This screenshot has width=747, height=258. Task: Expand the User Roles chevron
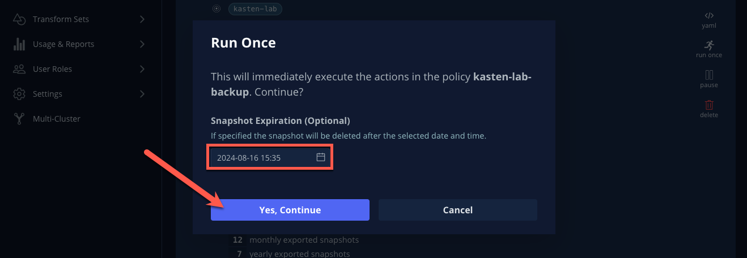(x=142, y=69)
